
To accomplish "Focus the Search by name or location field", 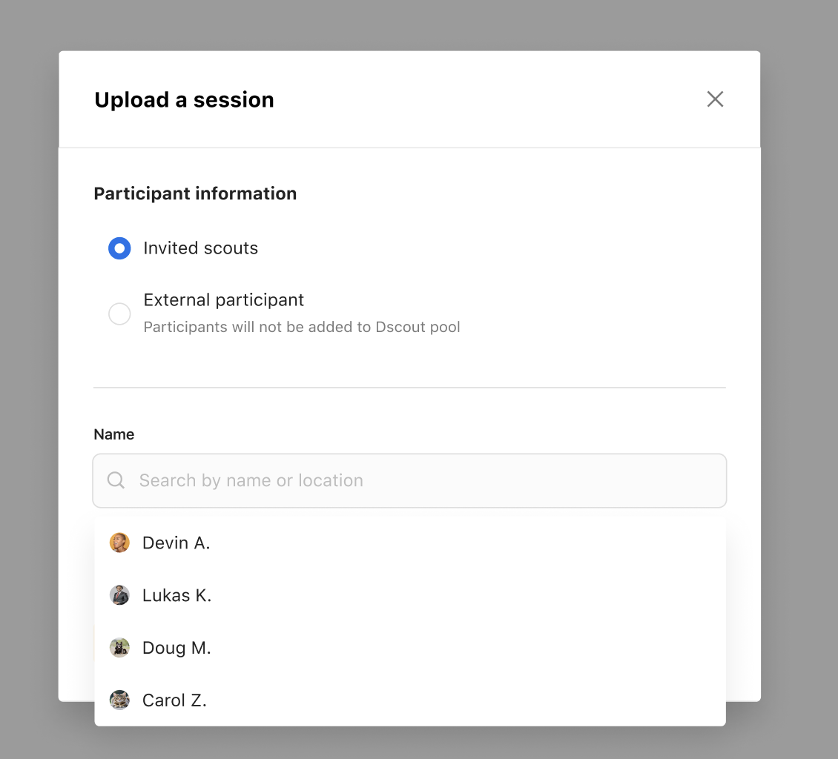I will pos(409,481).
